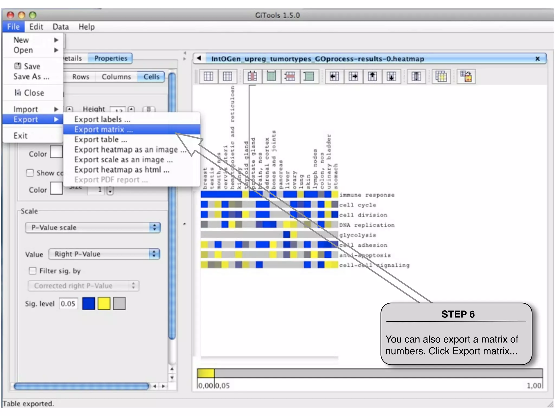Open the Corrected right P-Value dropdown
Viewport: 555px width, 416px height.
[83, 286]
